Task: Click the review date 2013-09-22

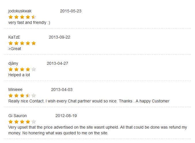Action: pos(60,37)
